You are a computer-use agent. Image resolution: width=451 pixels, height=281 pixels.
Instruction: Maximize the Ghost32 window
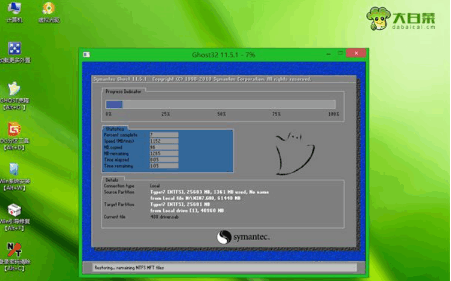[x=340, y=53]
